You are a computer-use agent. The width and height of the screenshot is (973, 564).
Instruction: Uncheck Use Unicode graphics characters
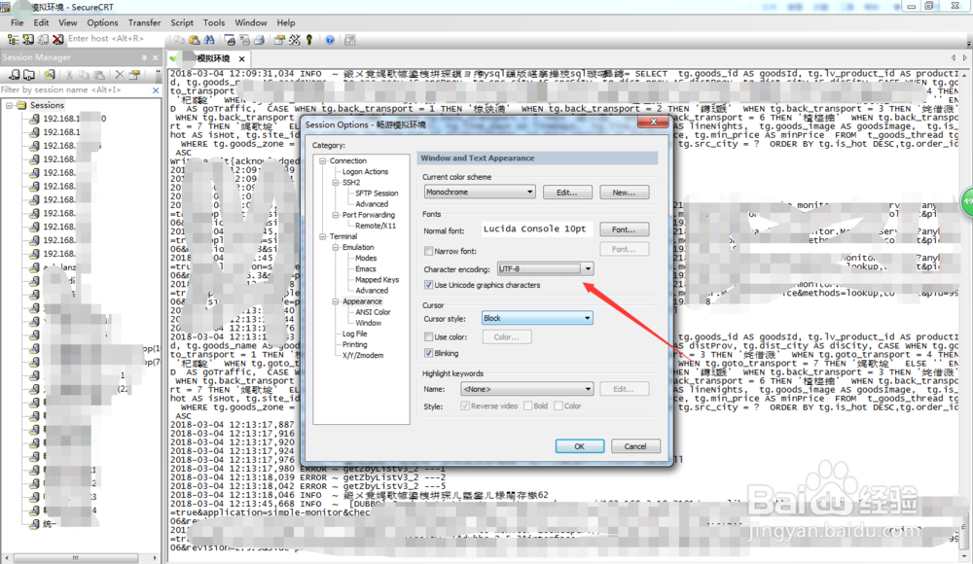428,285
